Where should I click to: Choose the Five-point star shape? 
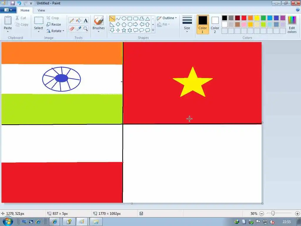click(124, 30)
